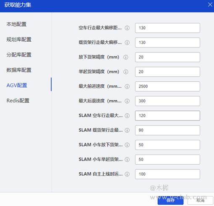This screenshot has height=206, width=214.
Task: Click info icon beside 空车行走最大偏移距 field
Action: [127, 28]
